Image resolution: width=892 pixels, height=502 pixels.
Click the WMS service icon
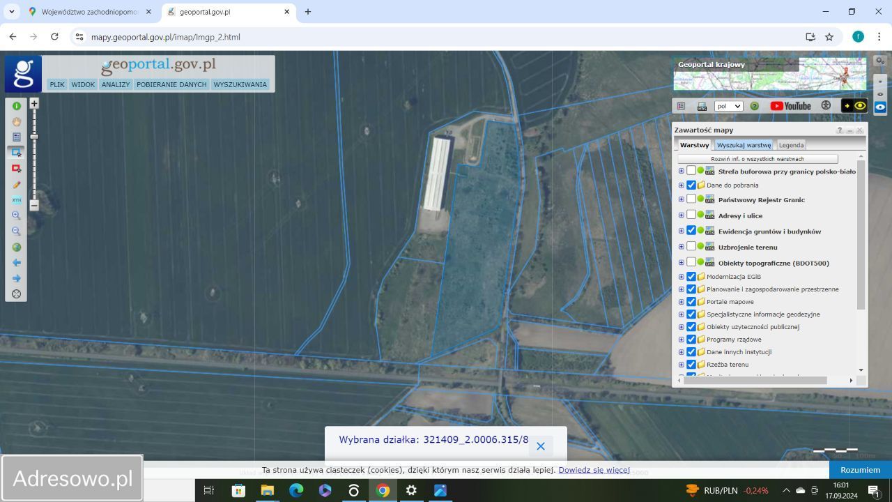click(x=702, y=106)
